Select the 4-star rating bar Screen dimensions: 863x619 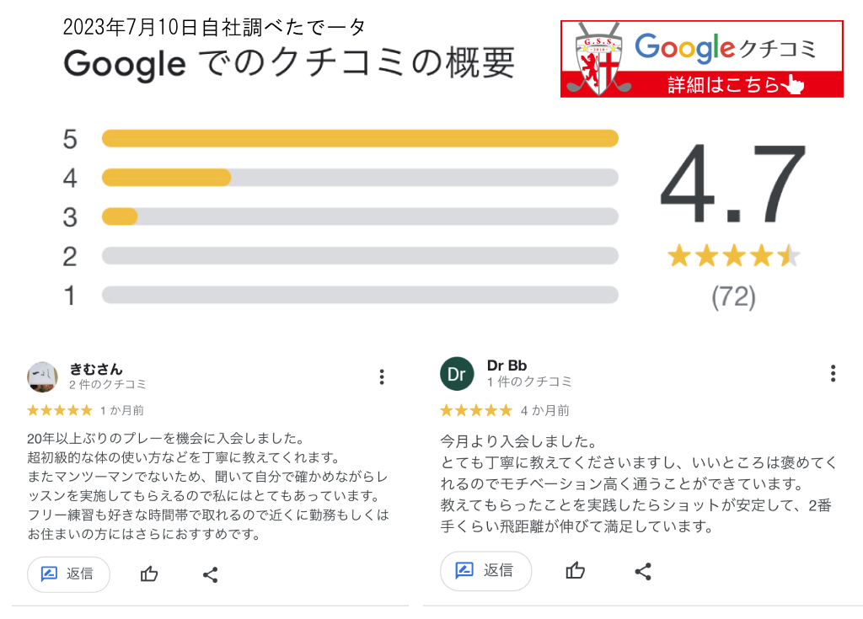pyautogui.click(x=360, y=178)
